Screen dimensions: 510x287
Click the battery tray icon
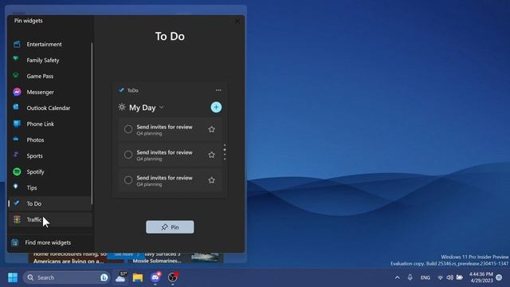pyautogui.click(x=459, y=277)
